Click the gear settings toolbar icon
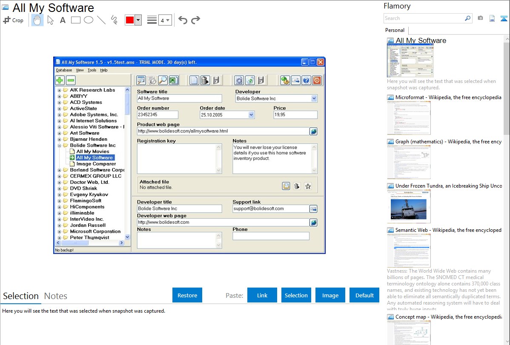The image size is (510, 345). coord(239,80)
